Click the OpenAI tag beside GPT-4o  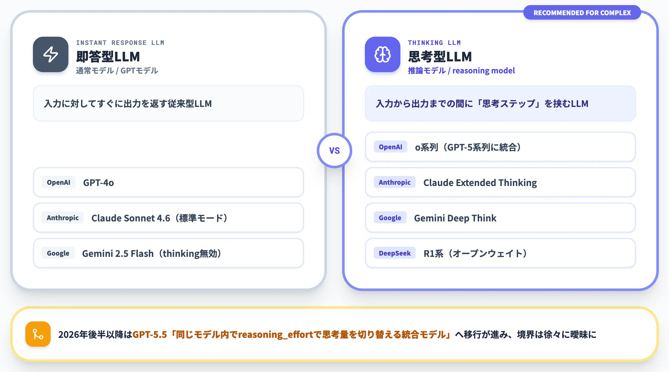tap(59, 182)
